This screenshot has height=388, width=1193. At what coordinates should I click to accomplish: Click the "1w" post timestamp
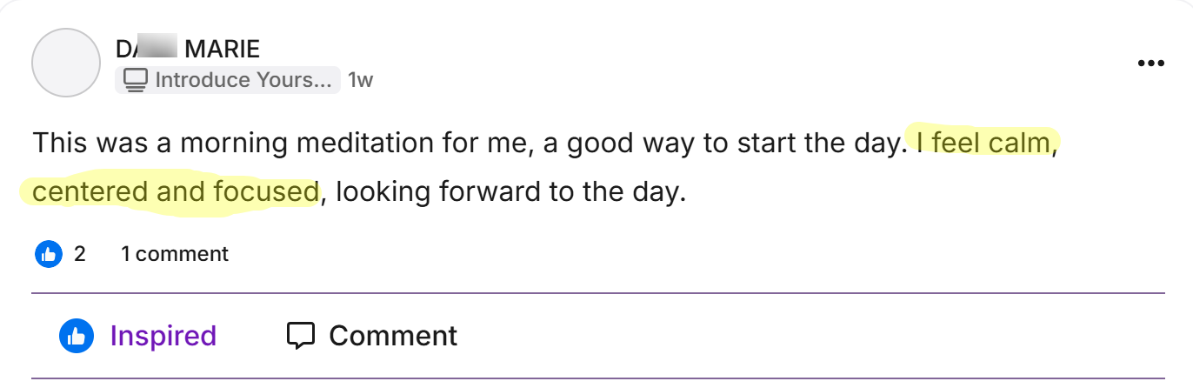click(x=360, y=81)
